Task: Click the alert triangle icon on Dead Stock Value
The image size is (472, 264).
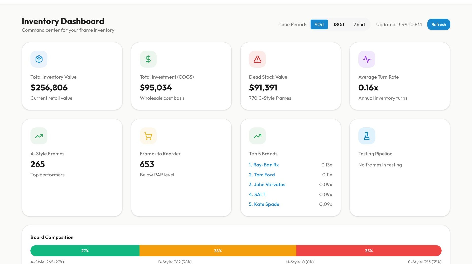Action: click(x=257, y=59)
